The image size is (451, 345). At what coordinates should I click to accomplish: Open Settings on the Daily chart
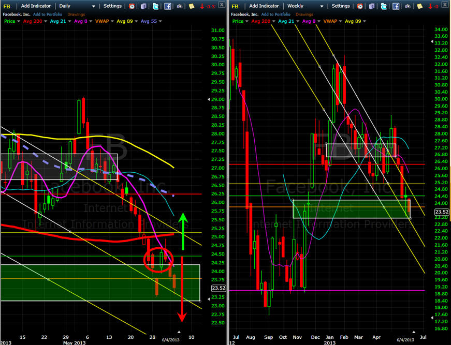[x=112, y=6]
